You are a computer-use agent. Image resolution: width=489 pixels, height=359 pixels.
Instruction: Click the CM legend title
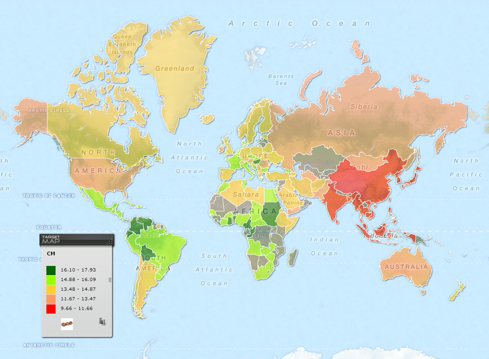[51, 253]
